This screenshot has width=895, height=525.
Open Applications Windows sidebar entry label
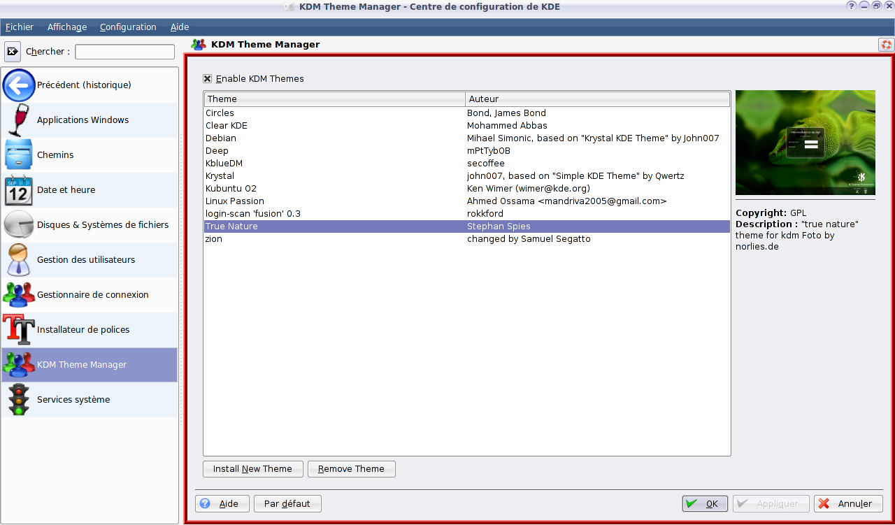click(x=83, y=120)
